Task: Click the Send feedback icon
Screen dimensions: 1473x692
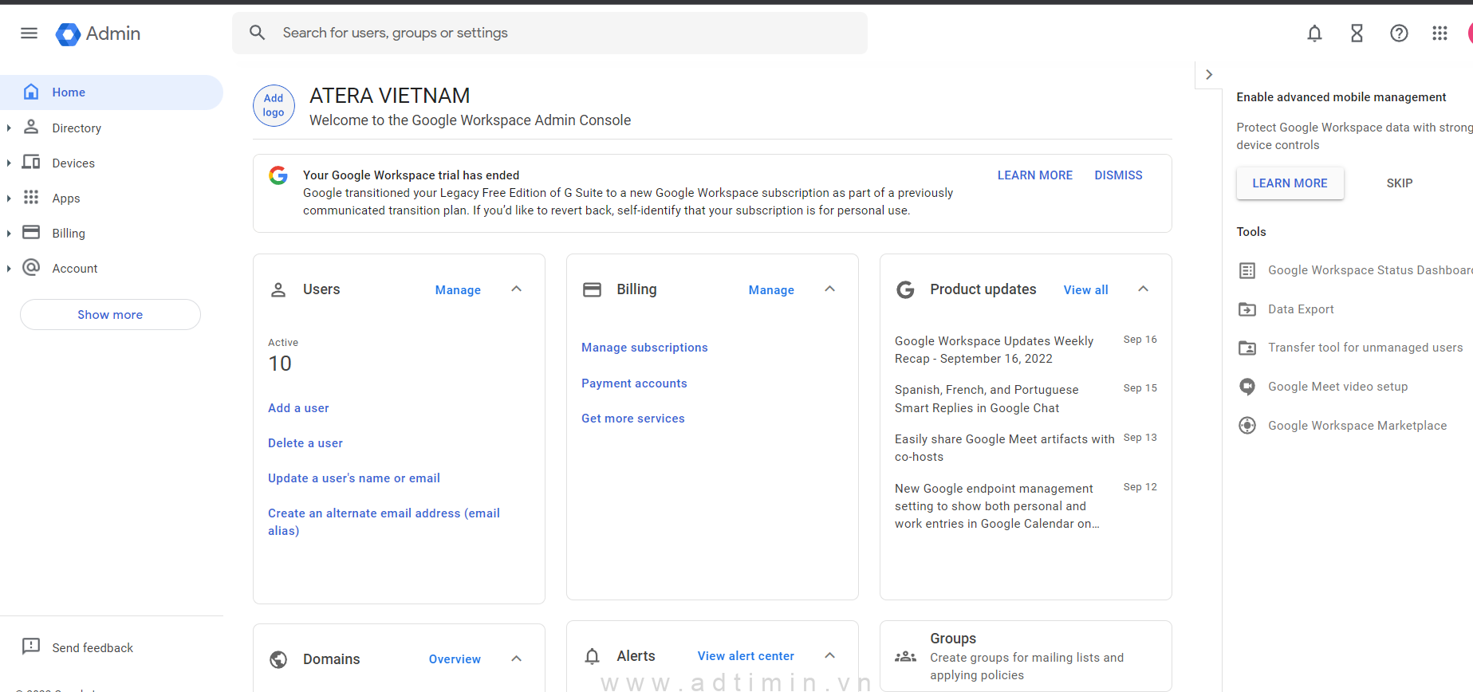Action: tap(31, 647)
